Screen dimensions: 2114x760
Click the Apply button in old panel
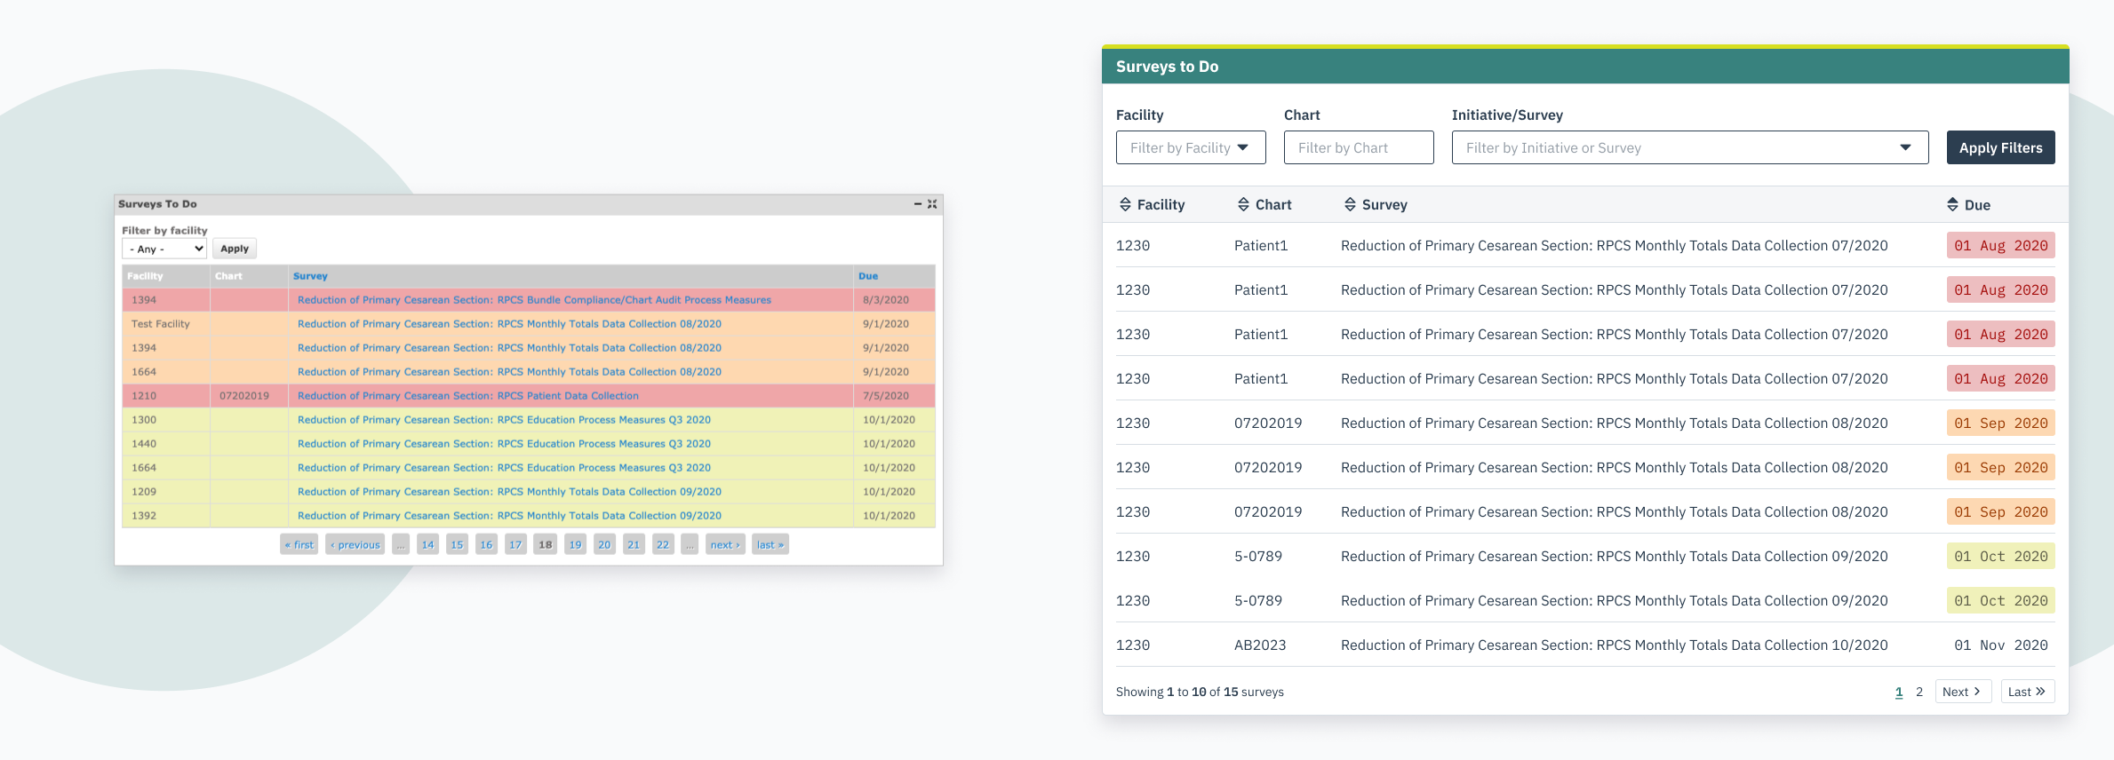pyautogui.click(x=235, y=249)
